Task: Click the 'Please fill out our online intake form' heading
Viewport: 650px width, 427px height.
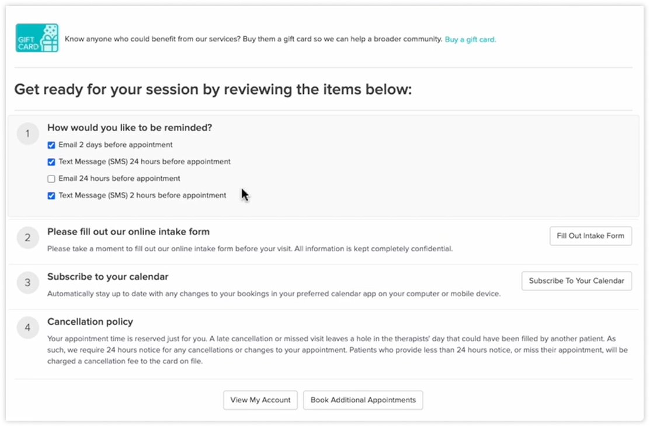Action: click(128, 231)
